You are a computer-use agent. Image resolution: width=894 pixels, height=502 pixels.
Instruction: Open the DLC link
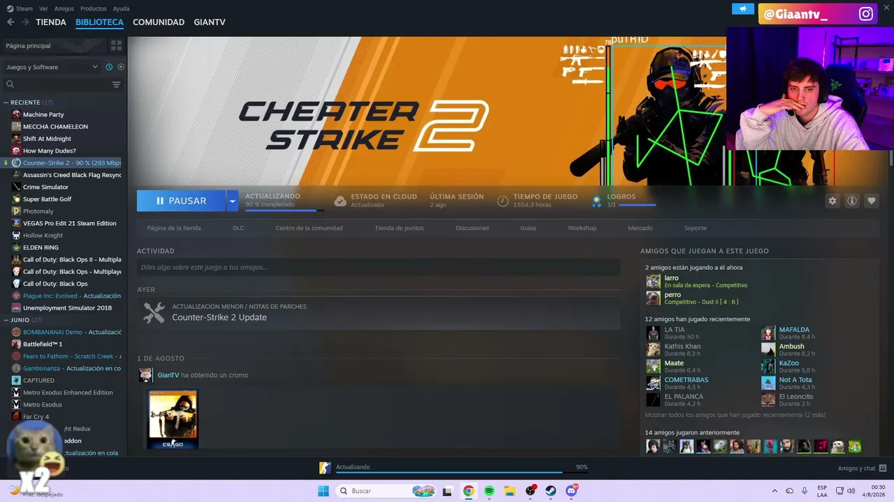tap(238, 228)
